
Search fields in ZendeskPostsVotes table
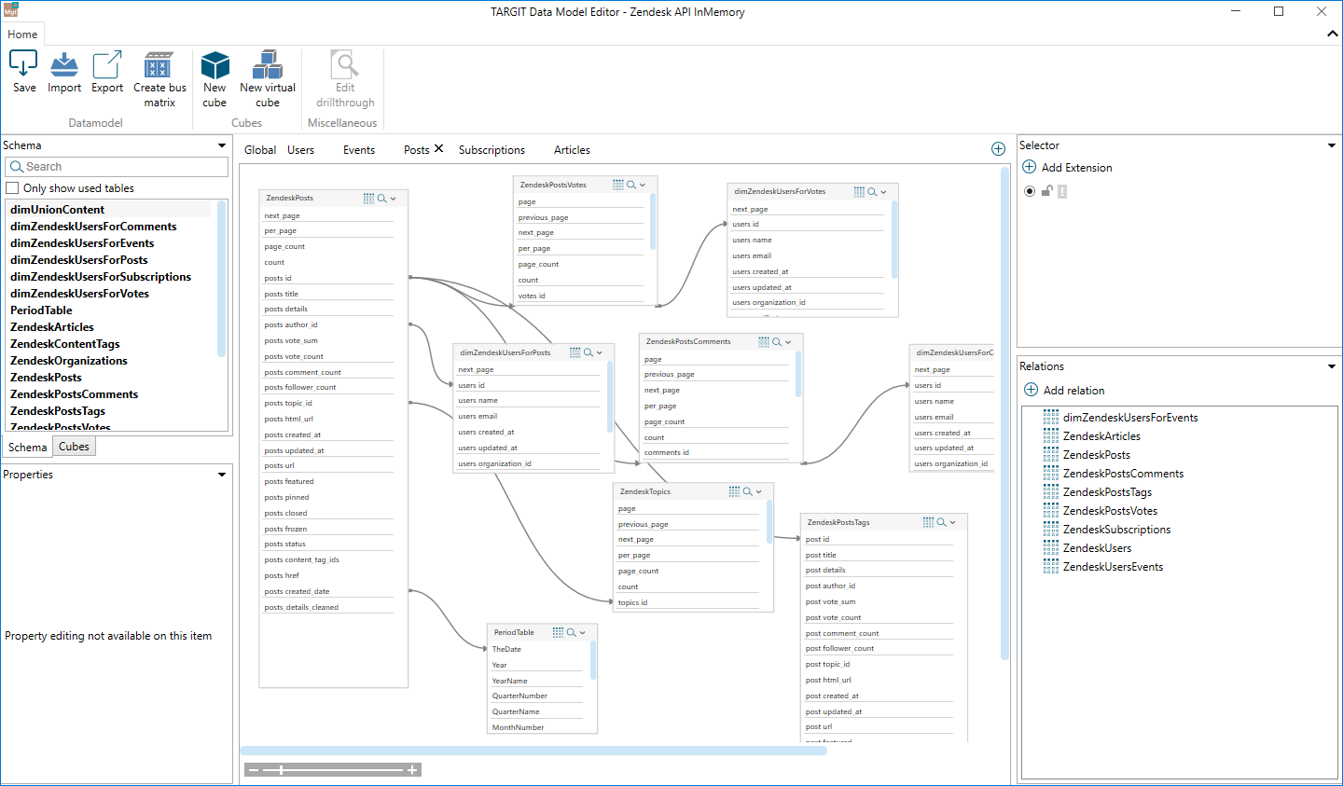point(631,185)
